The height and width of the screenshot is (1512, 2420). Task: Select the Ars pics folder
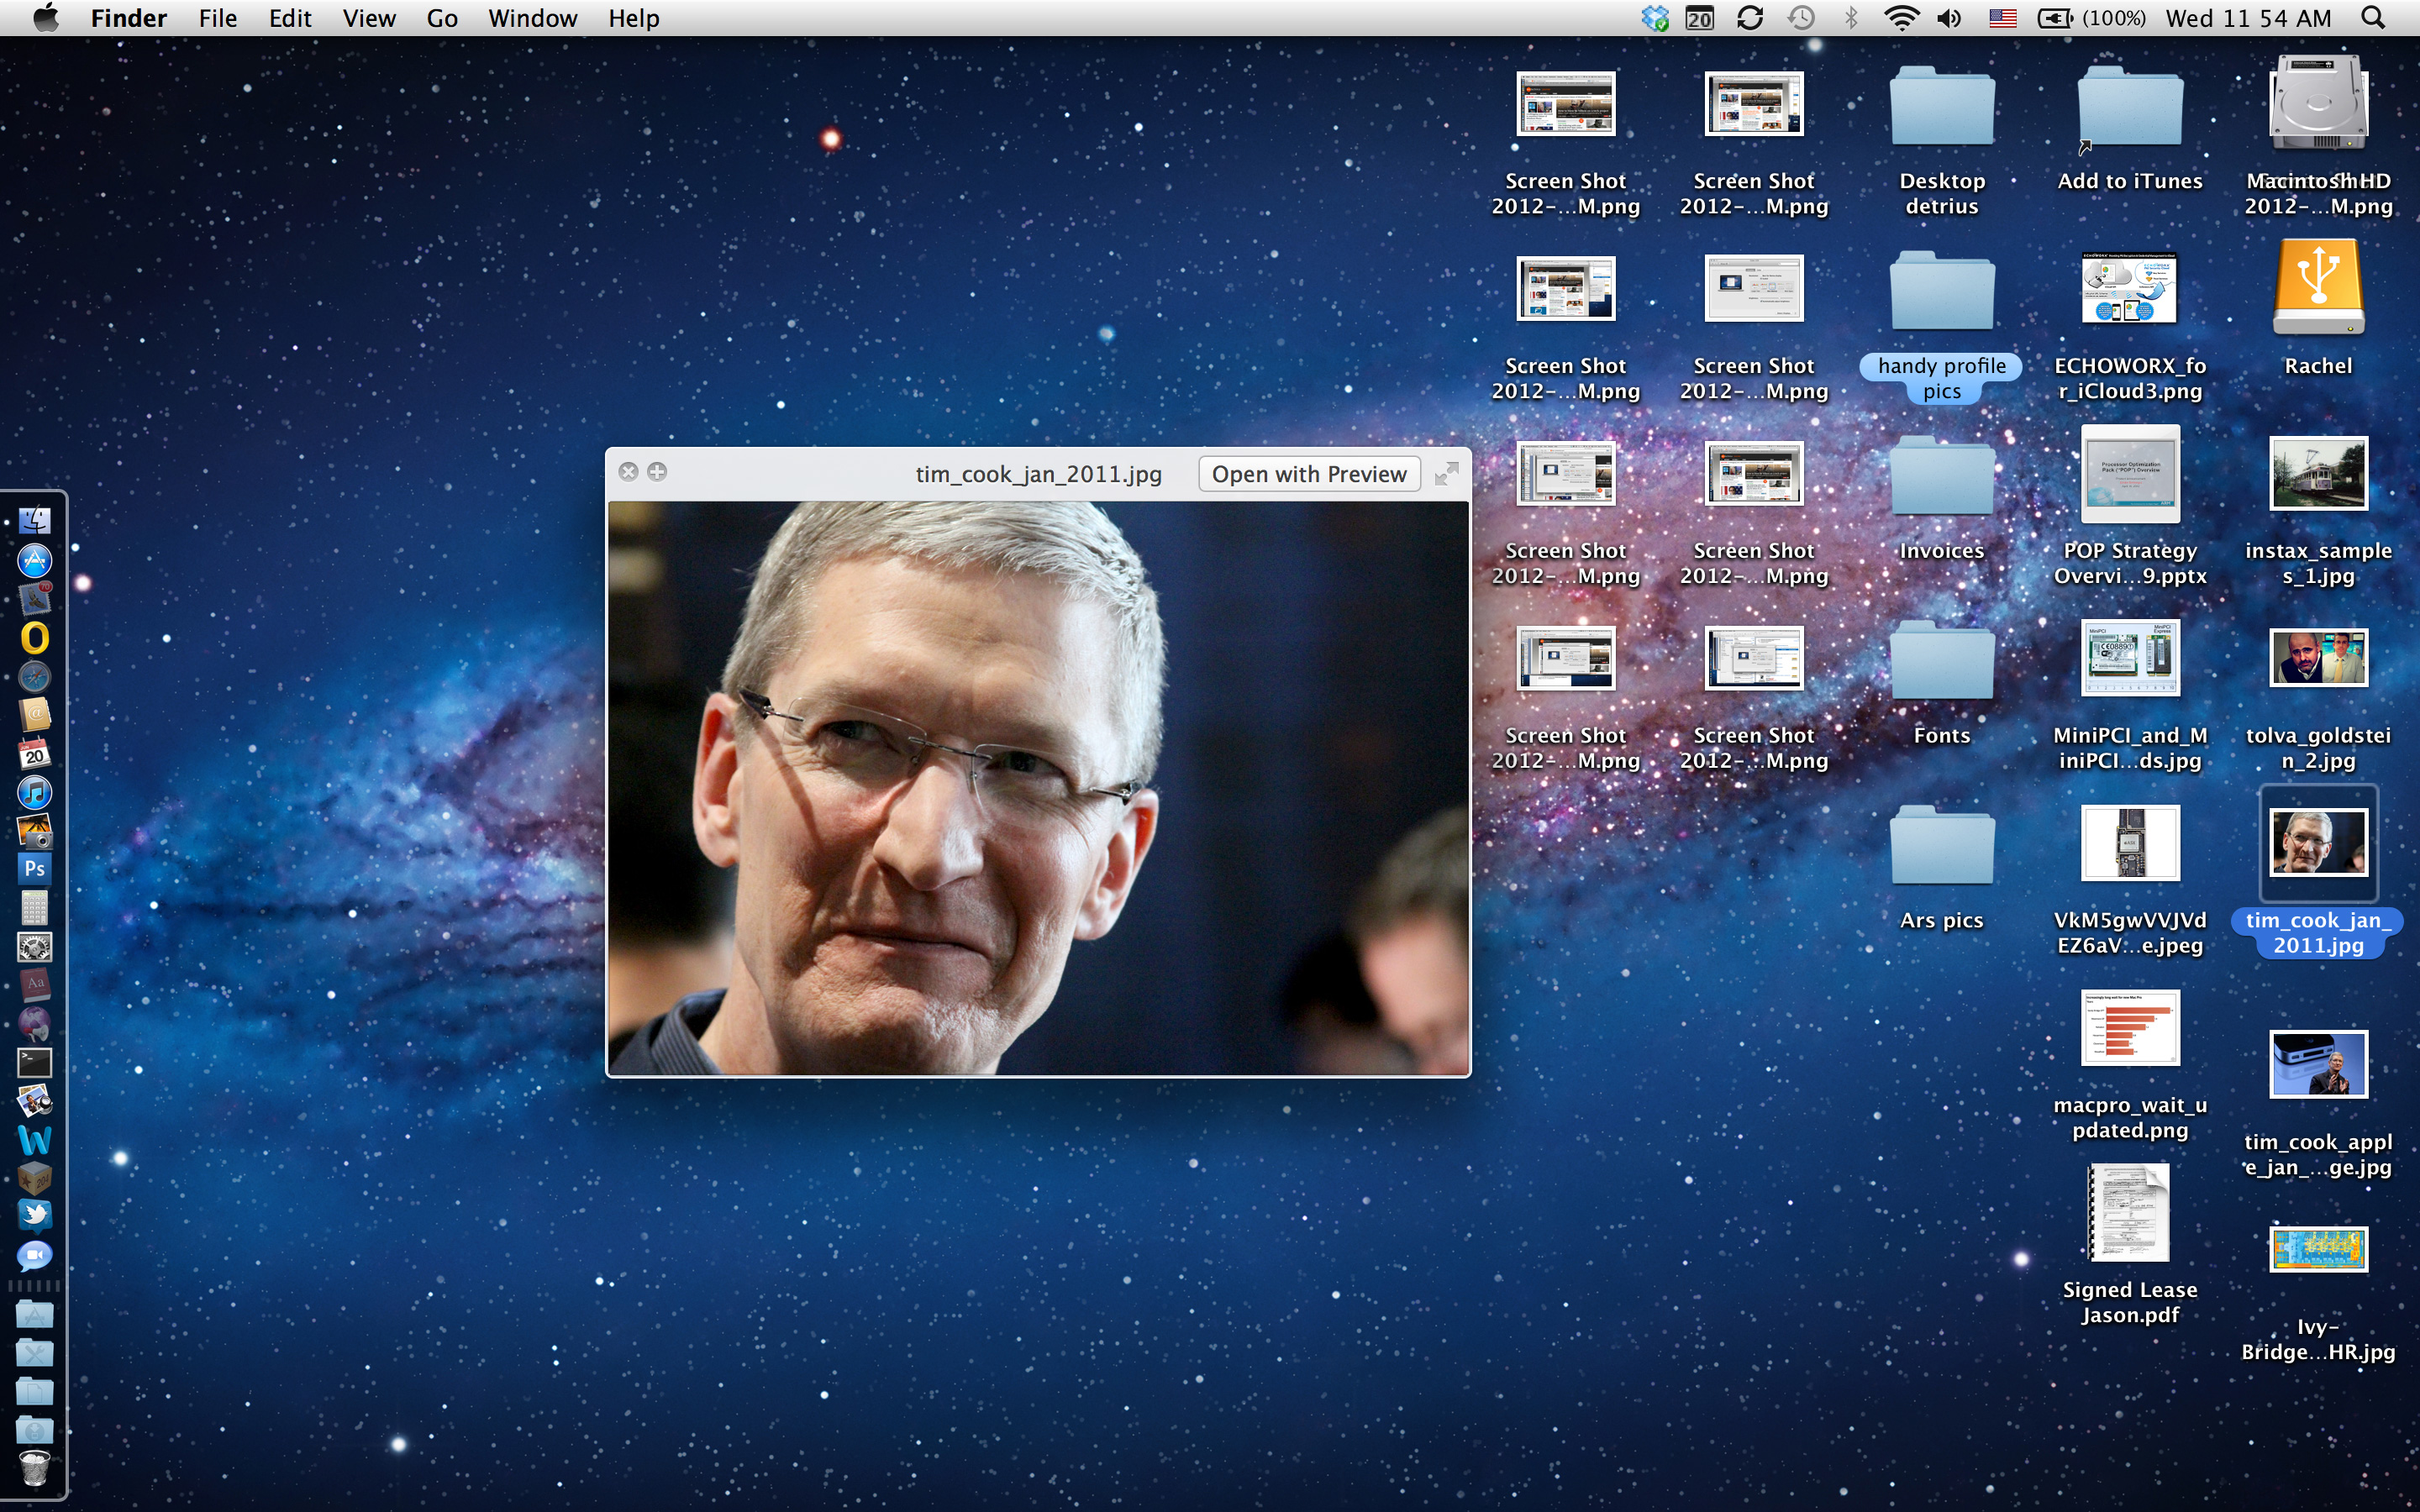[x=1941, y=846]
